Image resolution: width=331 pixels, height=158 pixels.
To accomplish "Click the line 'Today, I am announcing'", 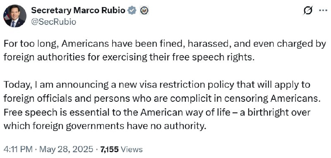I will (157, 85).
